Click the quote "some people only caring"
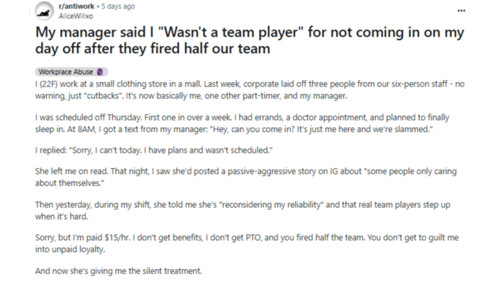This screenshot has width=499, height=281. click(x=412, y=171)
